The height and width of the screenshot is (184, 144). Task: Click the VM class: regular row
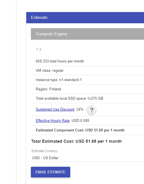87,71
